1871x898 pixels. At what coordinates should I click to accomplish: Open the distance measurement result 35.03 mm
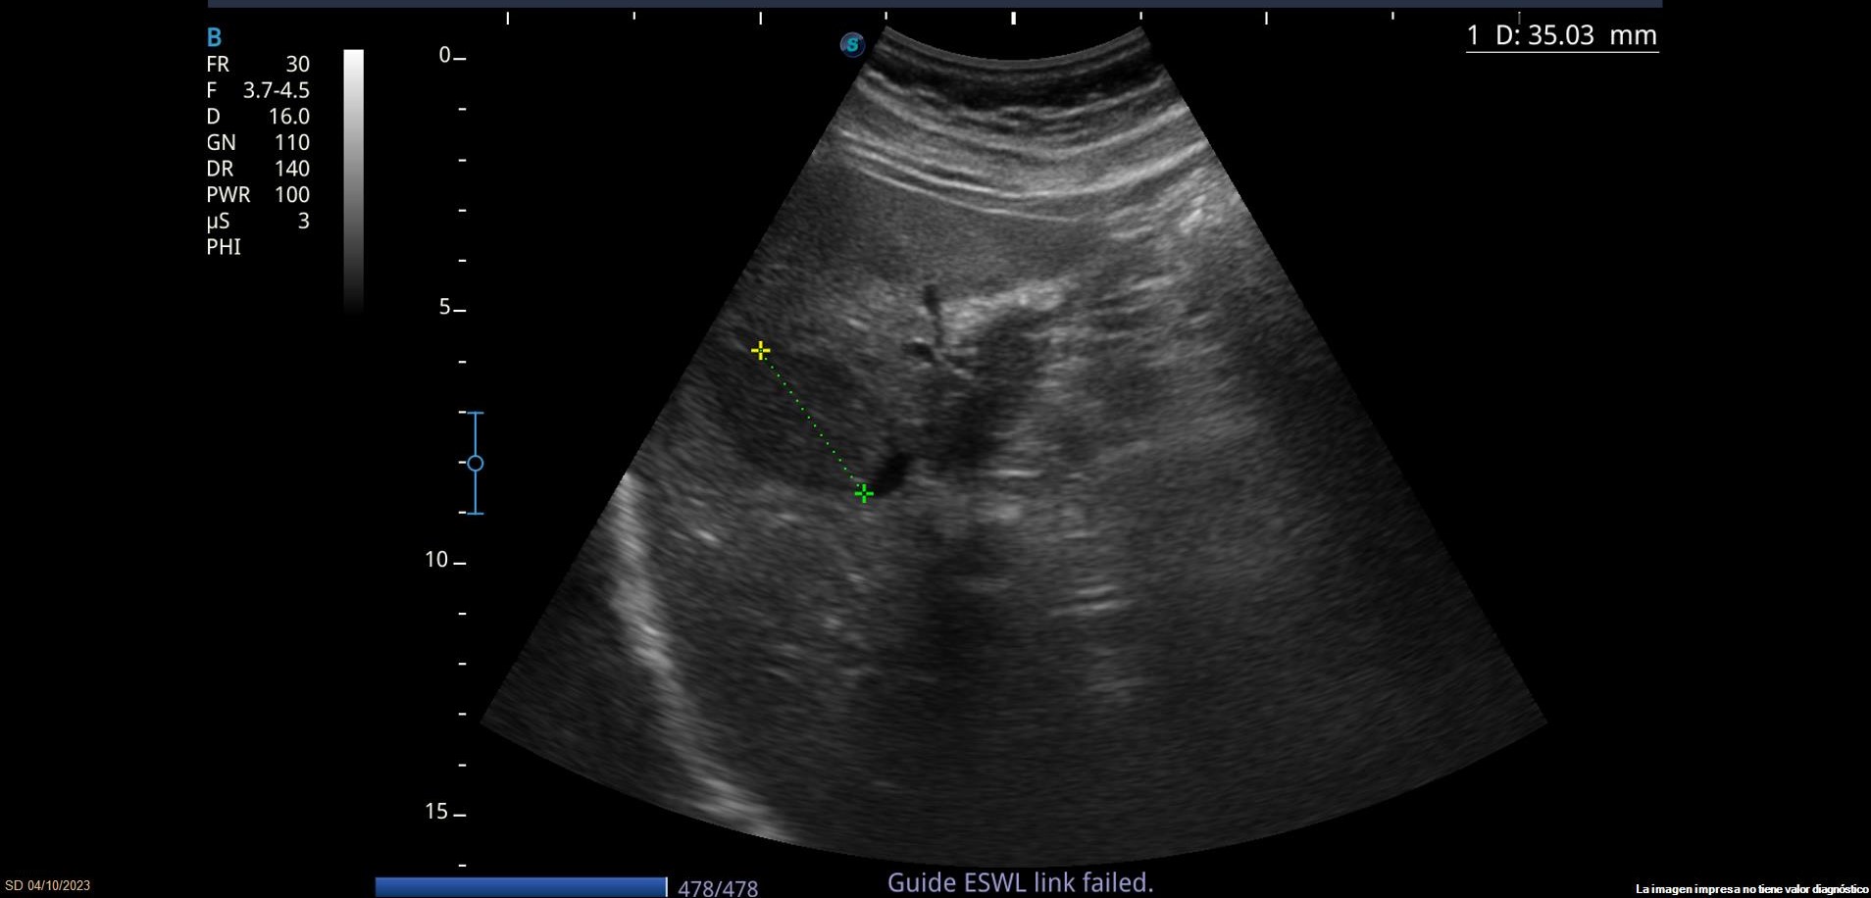(x=1561, y=35)
